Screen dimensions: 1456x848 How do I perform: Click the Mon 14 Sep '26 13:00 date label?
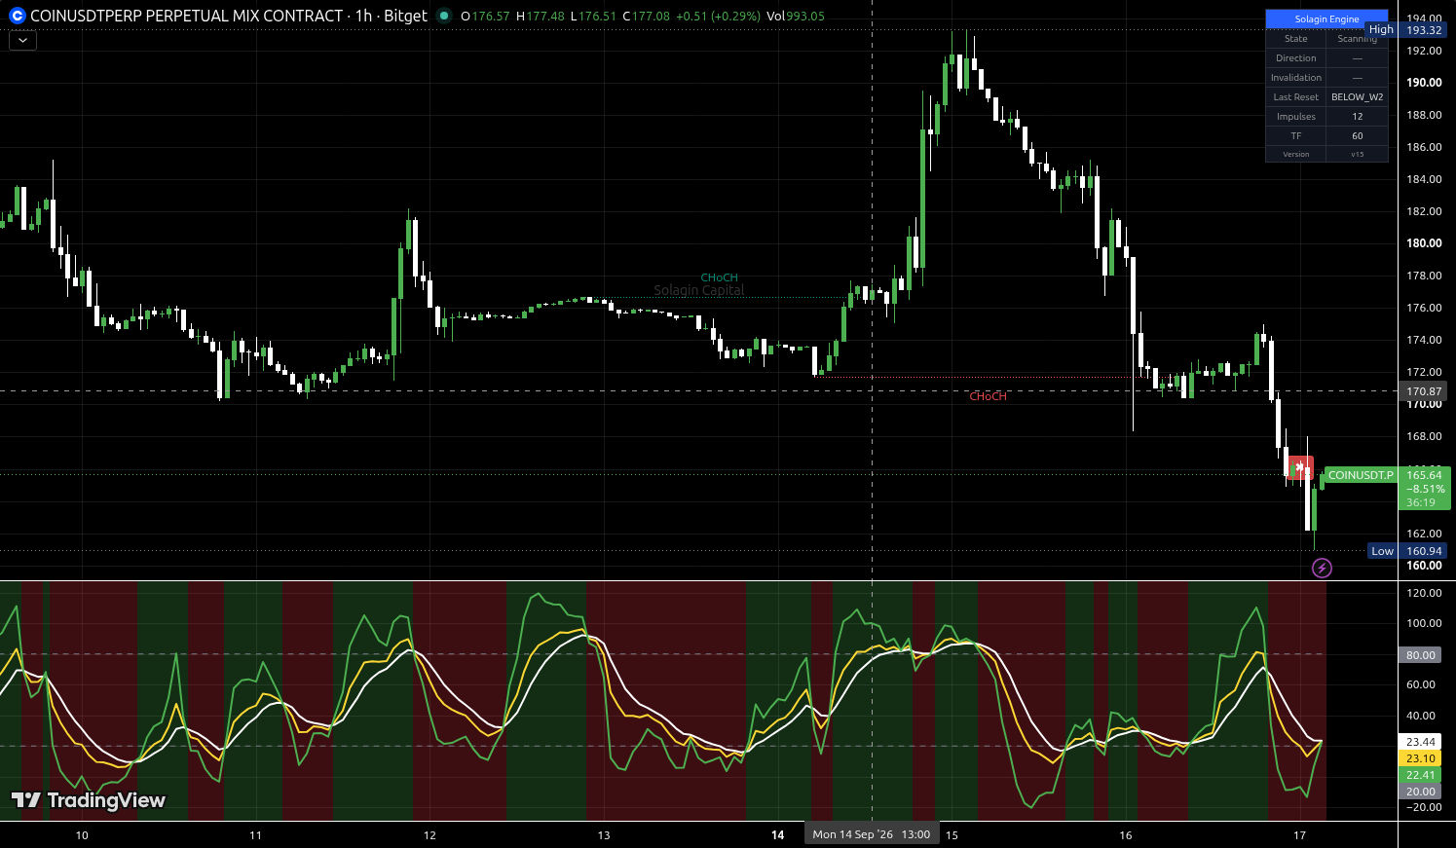pos(872,834)
